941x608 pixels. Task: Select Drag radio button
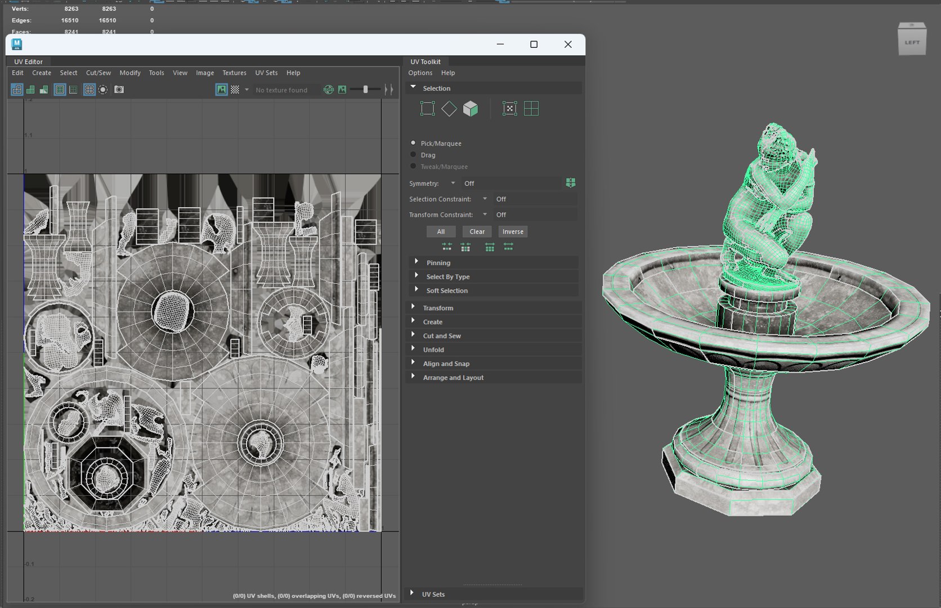point(413,154)
